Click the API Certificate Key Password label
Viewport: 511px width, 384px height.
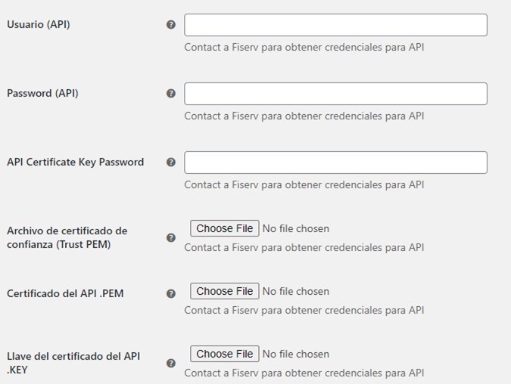[75, 162]
